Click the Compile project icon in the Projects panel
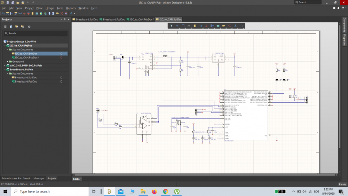 point(11,27)
